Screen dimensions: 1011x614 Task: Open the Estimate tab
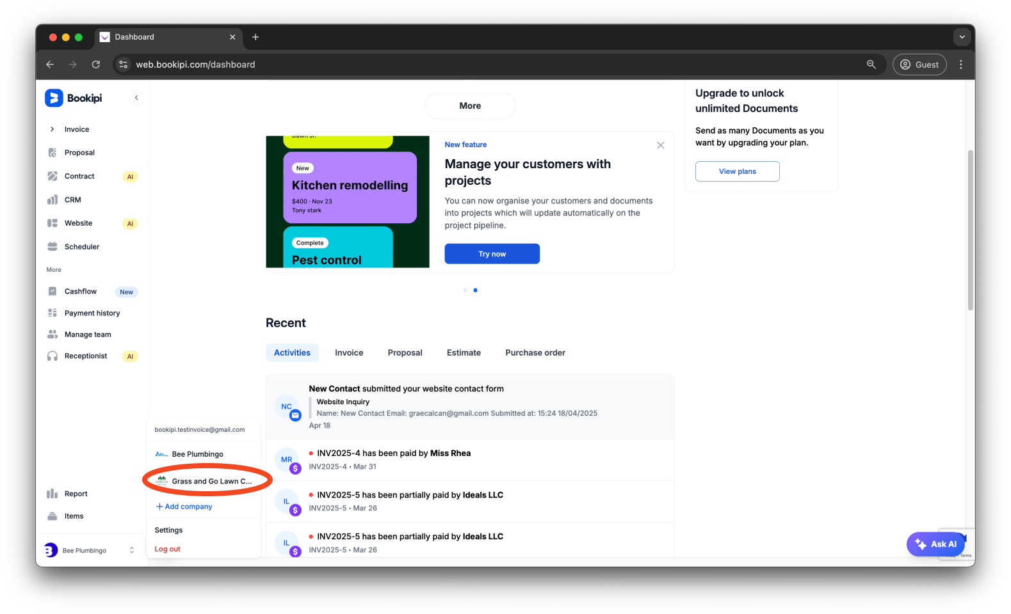click(464, 352)
